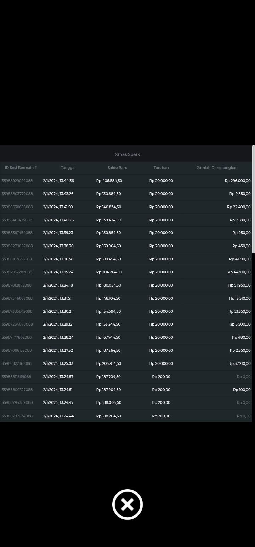Open session ID 35986811869088
255x547 pixels.
tap(16, 377)
